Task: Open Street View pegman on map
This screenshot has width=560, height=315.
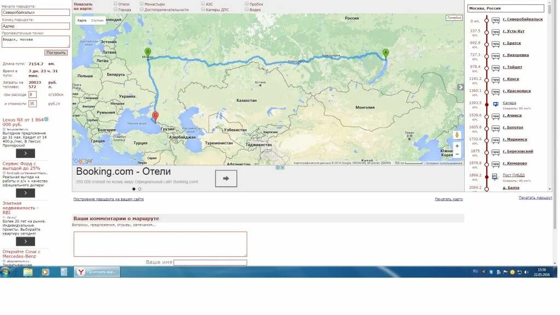Action: click(457, 135)
